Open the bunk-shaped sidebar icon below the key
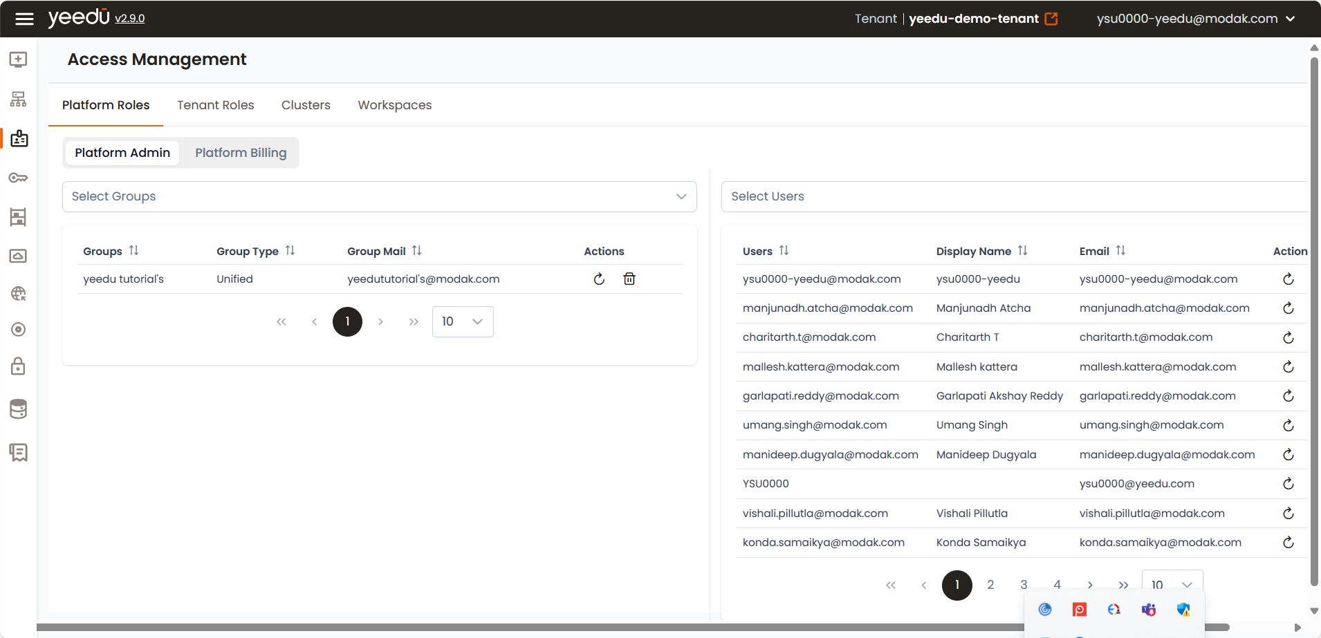The image size is (1321, 638). click(19, 217)
